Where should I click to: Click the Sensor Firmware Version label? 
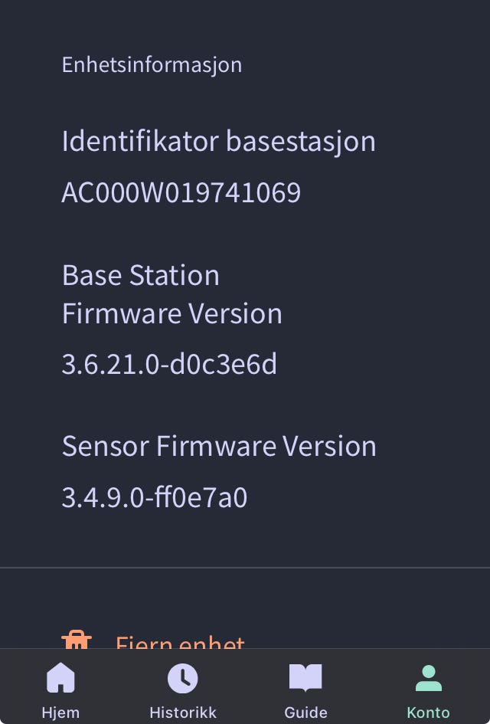tap(219, 446)
